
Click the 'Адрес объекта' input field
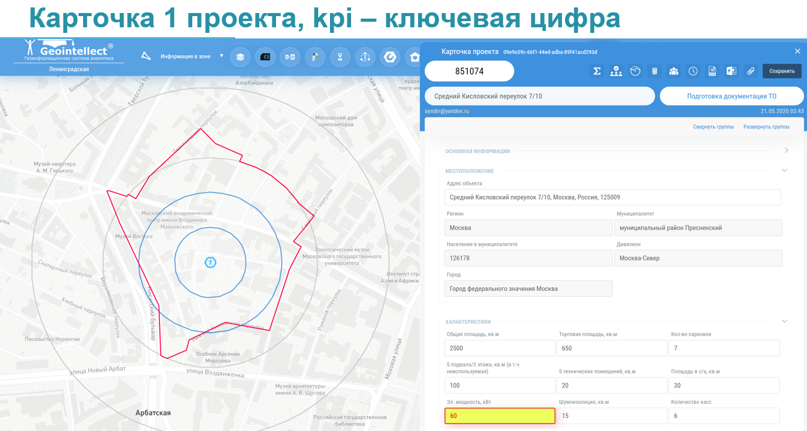(x=612, y=197)
